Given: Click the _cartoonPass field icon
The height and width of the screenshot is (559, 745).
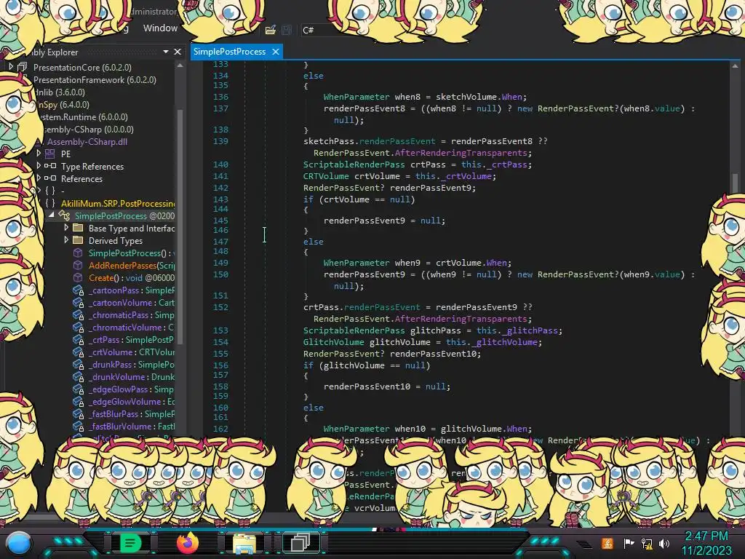Looking at the screenshot, I should coord(78,290).
